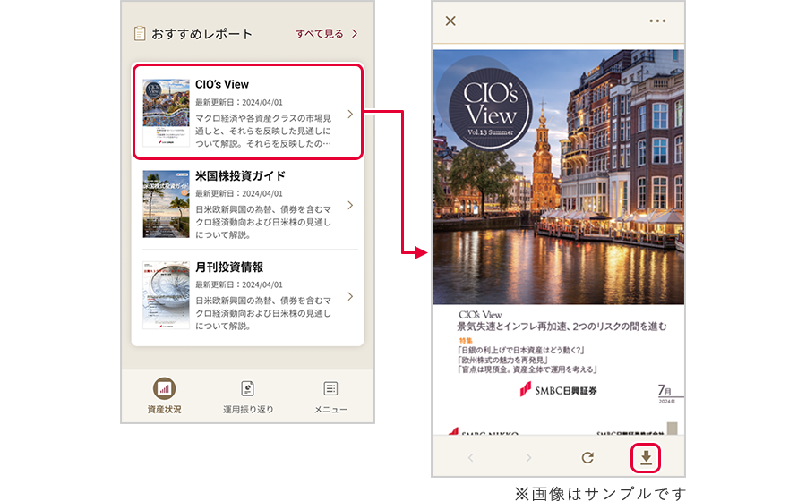806x501 pixels.
Task: Click the 日銀の利上げで日本資産はどう動く line
Action: coord(521,350)
